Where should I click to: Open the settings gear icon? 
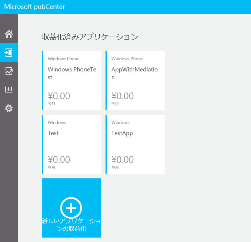[9, 108]
